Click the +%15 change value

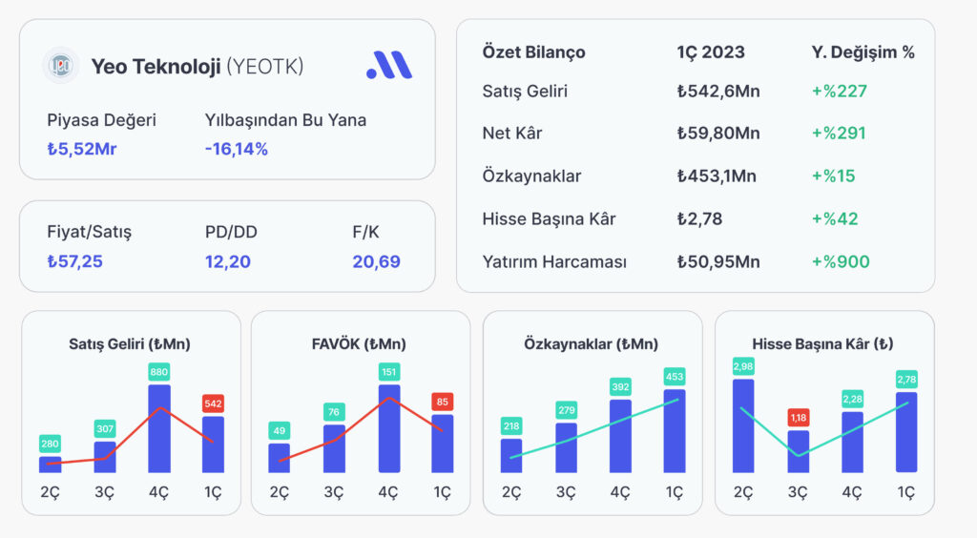coord(833,176)
